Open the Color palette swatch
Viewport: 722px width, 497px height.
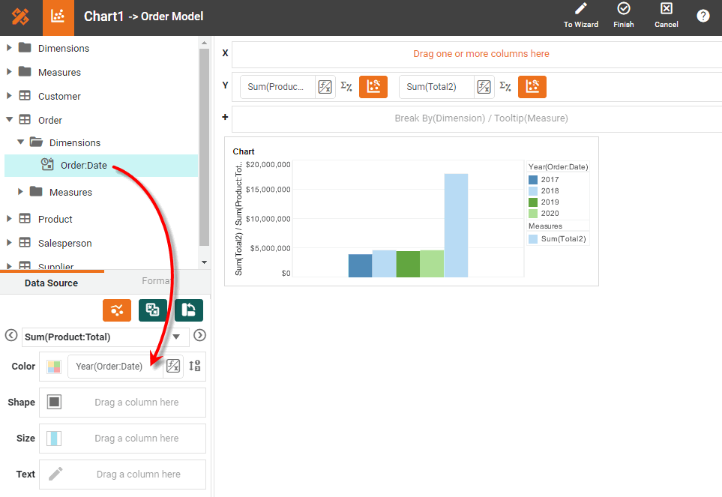coord(54,367)
